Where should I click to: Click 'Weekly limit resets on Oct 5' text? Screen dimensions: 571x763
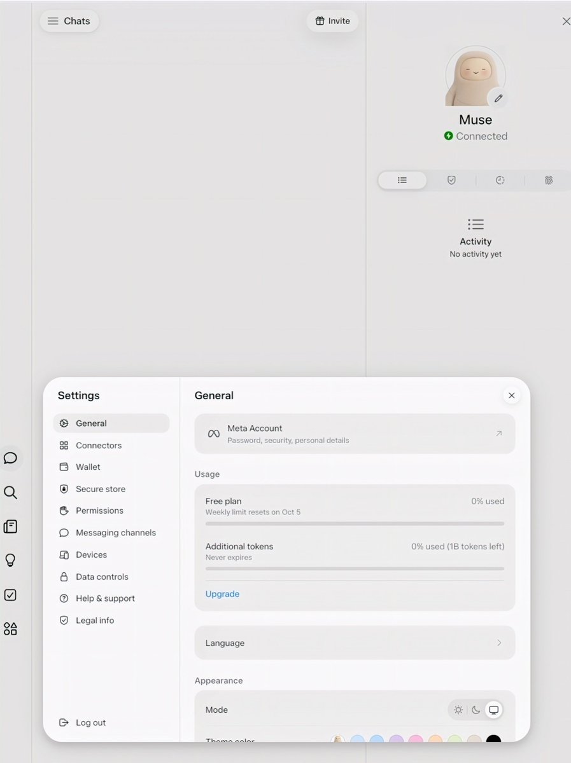(x=253, y=512)
